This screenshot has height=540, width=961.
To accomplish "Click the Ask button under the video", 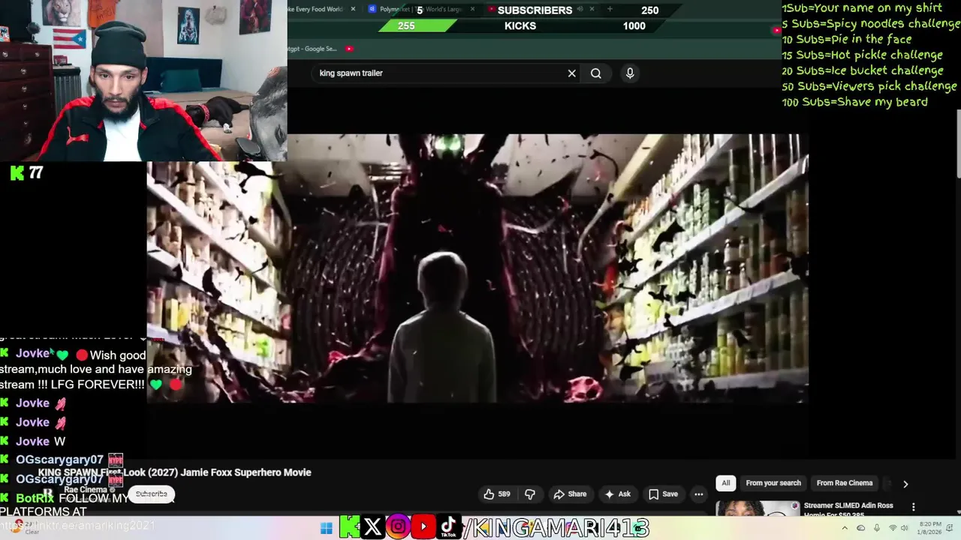I will pos(617,494).
